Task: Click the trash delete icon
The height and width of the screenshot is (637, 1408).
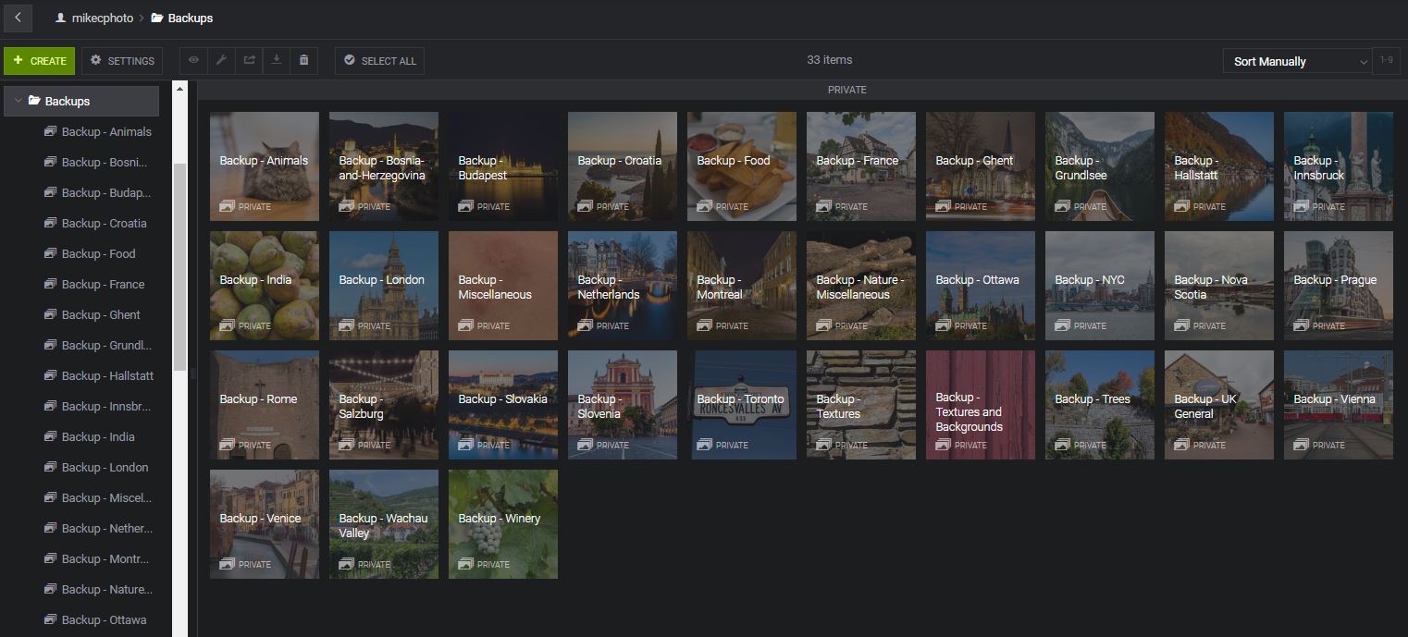Action: coord(303,61)
